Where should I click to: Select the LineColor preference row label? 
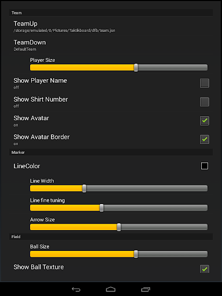click(27, 166)
